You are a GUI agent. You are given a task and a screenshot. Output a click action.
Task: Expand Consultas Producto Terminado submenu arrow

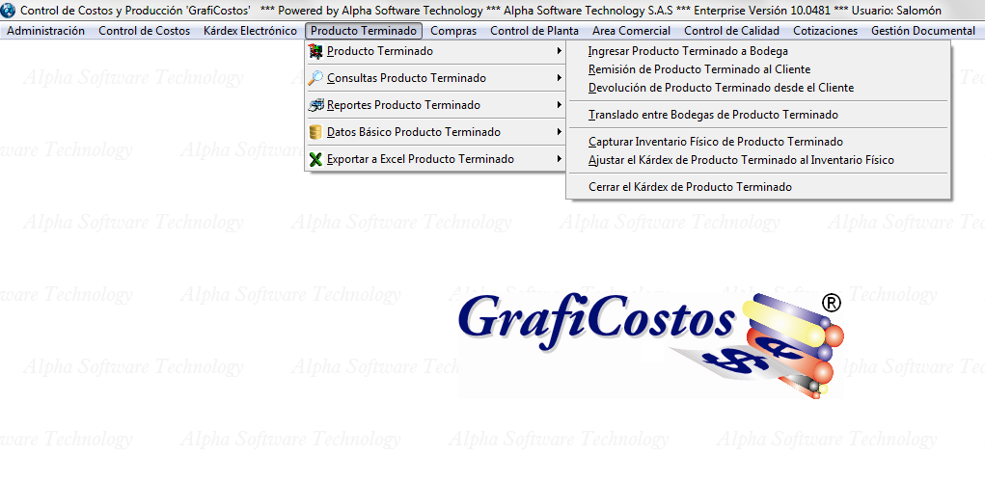[x=559, y=78]
